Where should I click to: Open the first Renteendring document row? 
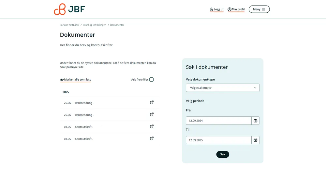84,103
